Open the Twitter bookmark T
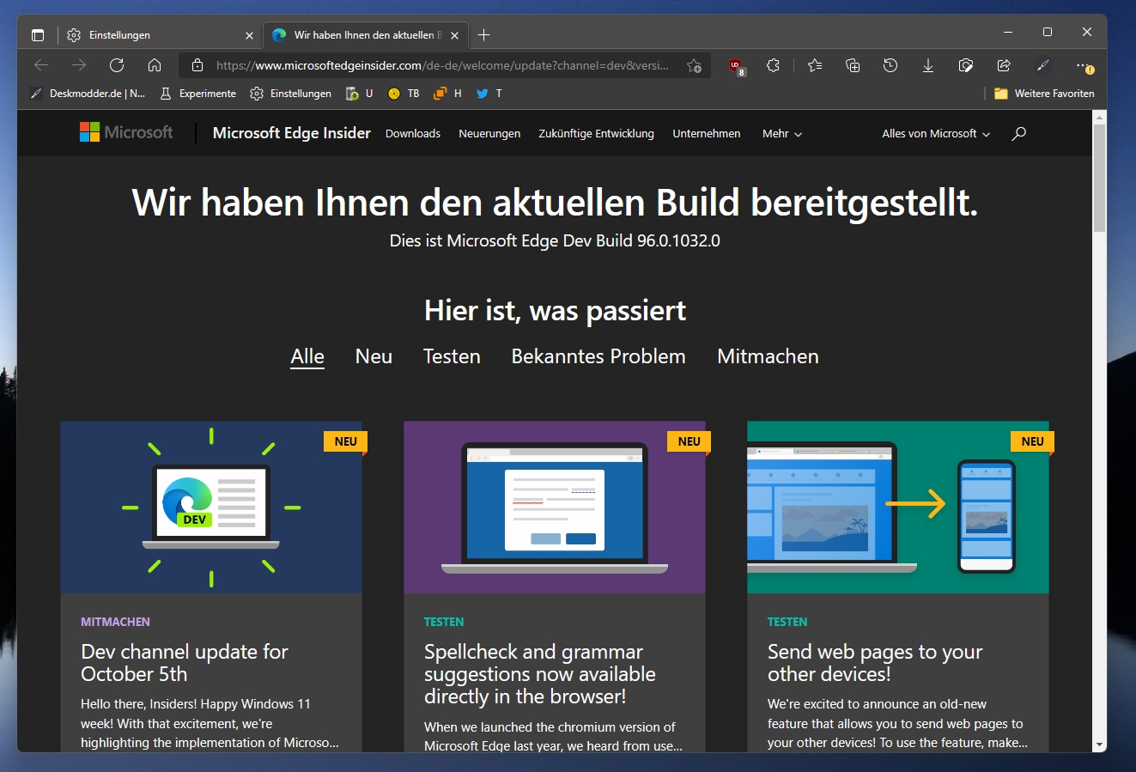The height and width of the screenshot is (772, 1136). coord(489,94)
